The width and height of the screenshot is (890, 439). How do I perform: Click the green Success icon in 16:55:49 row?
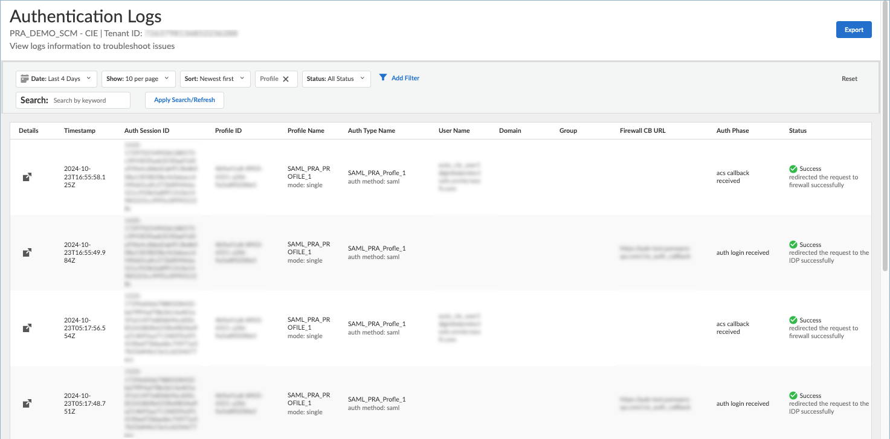coord(793,245)
